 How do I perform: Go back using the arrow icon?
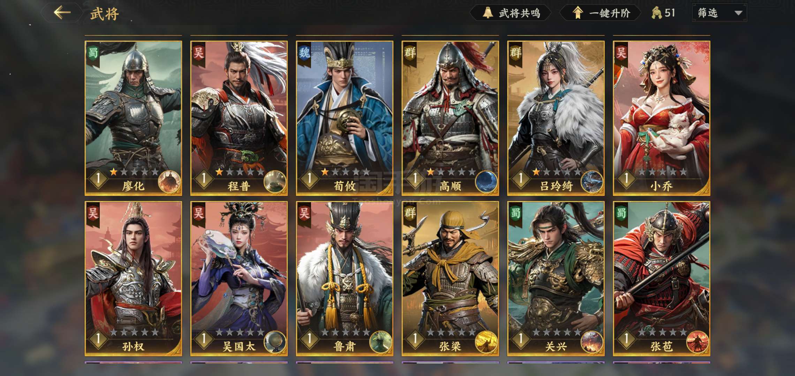point(62,13)
